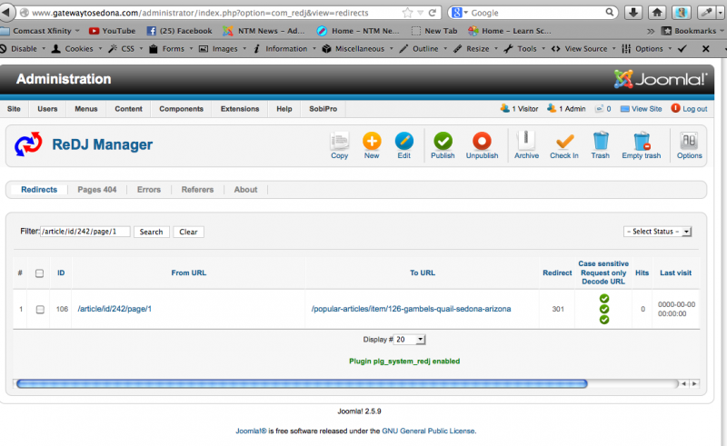Unpublish the selected redirect

tap(482, 145)
